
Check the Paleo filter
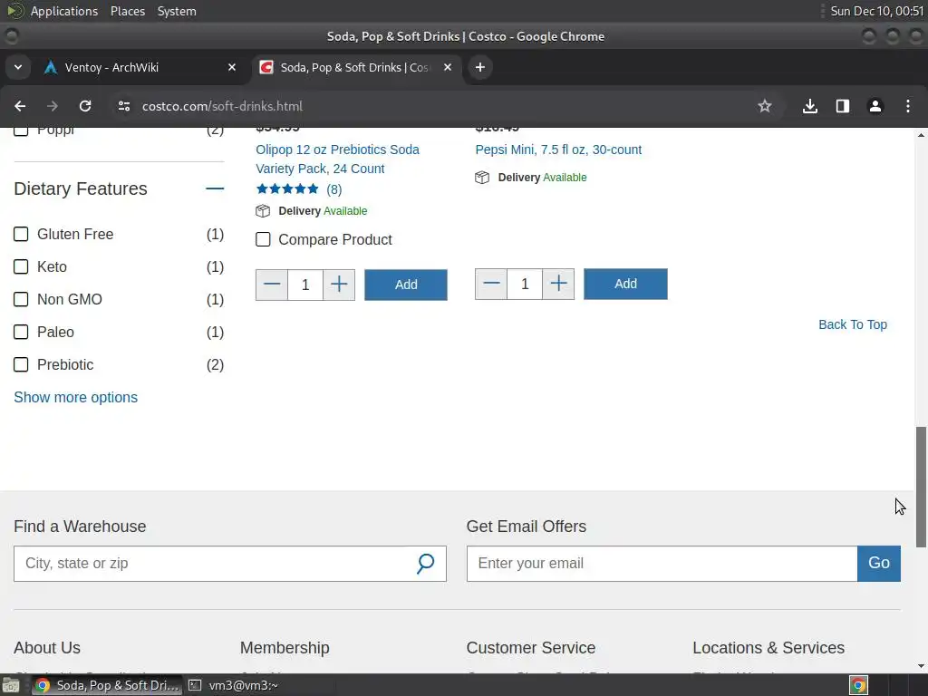pyautogui.click(x=21, y=332)
